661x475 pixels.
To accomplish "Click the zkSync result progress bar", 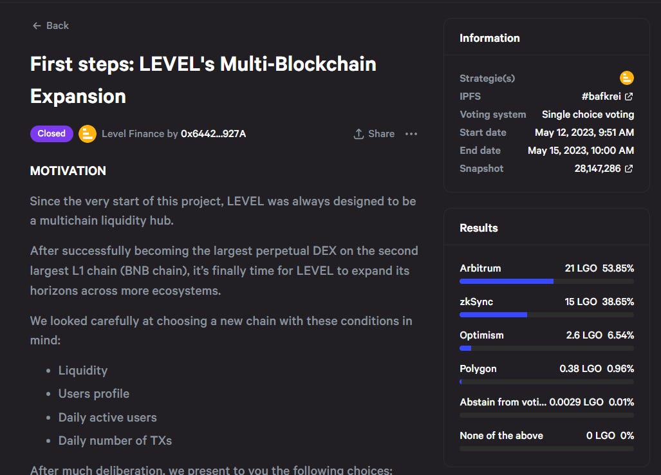I will (x=546, y=315).
